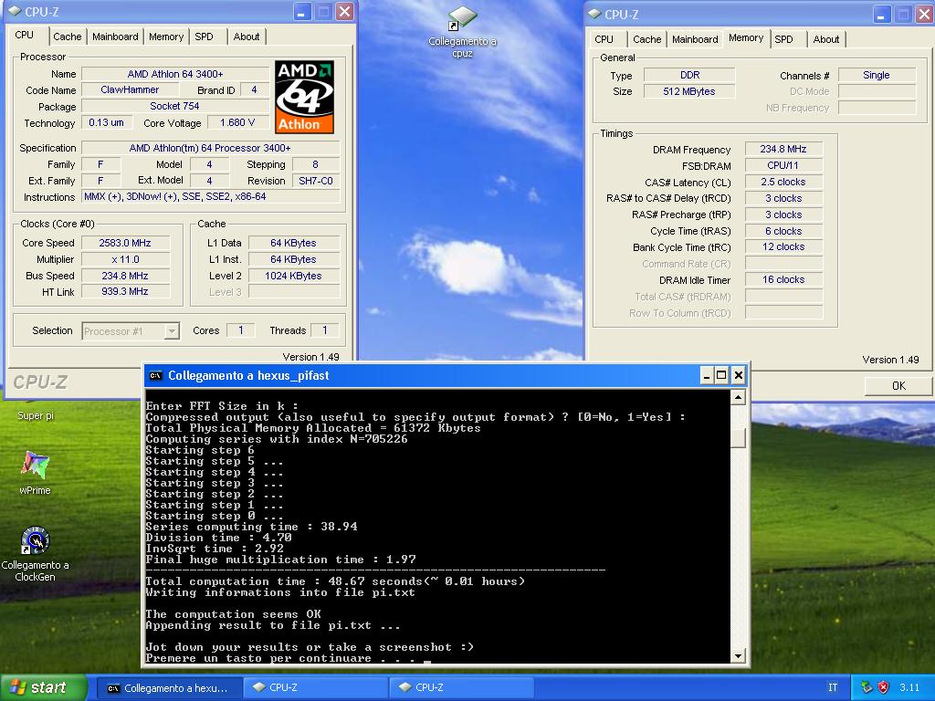Activate the first CPU-Z taskbar button
Viewport: 935px width, 701px height.
pyautogui.click(x=315, y=688)
